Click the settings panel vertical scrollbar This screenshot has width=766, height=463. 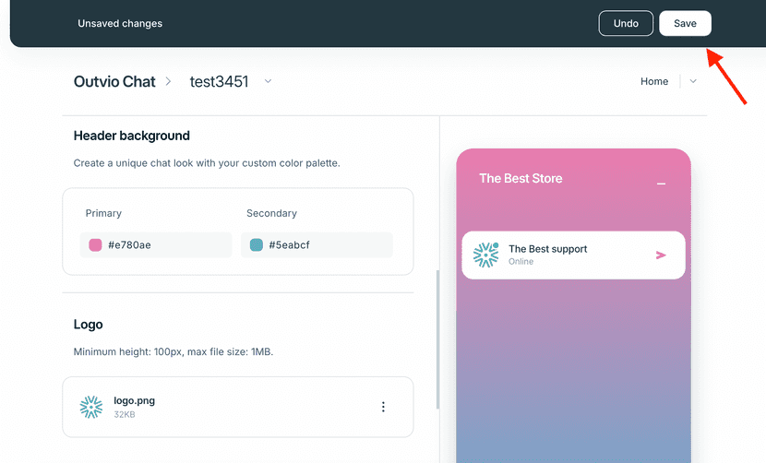pyautogui.click(x=437, y=339)
